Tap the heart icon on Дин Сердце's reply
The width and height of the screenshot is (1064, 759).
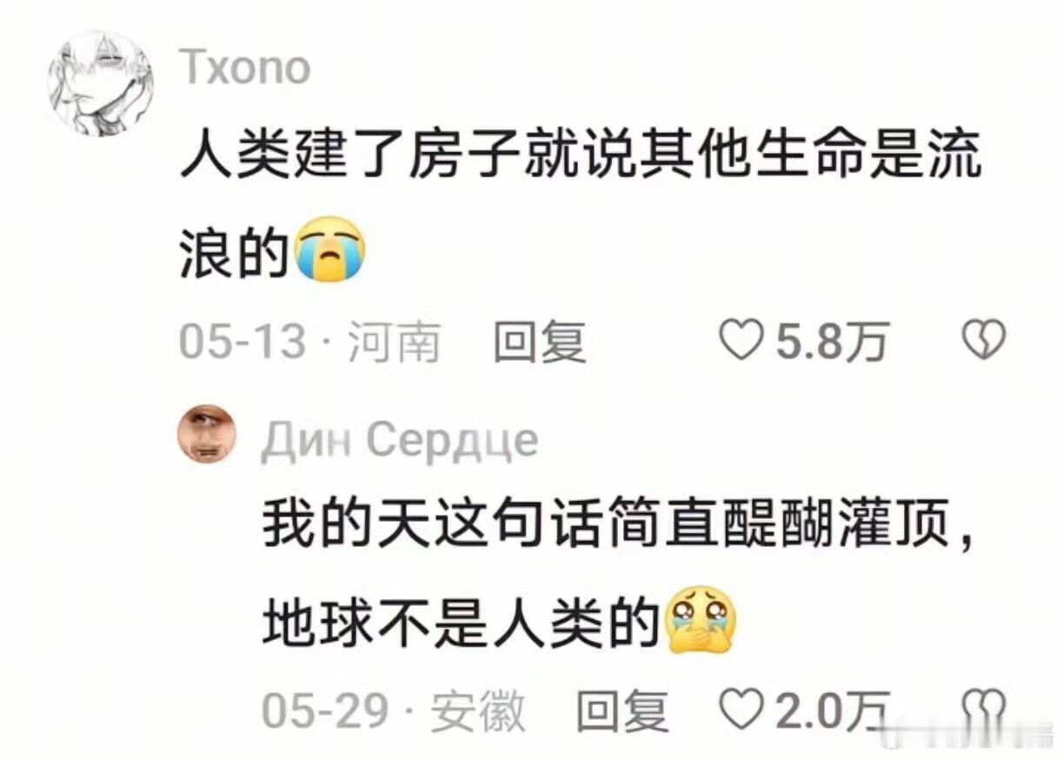point(743,710)
